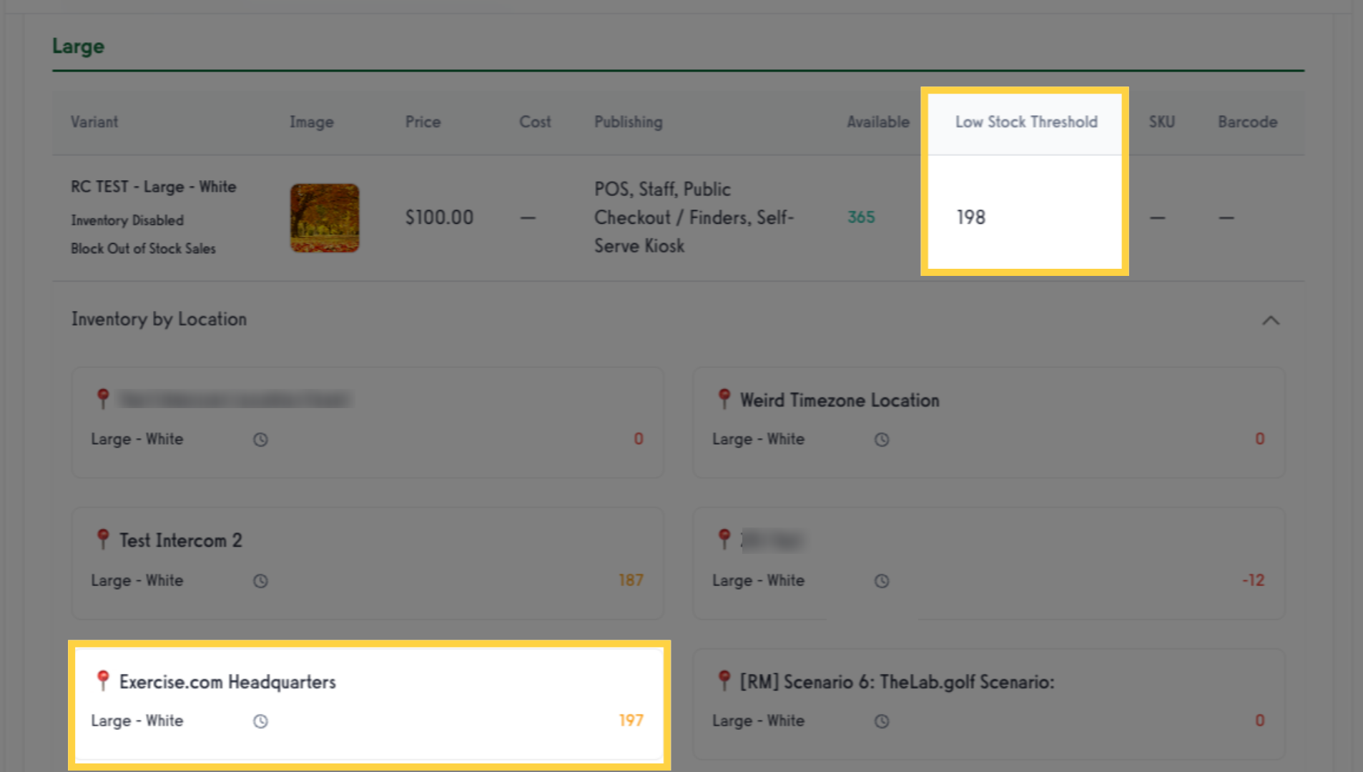
Task: Click the SKU column header
Action: pos(1161,122)
